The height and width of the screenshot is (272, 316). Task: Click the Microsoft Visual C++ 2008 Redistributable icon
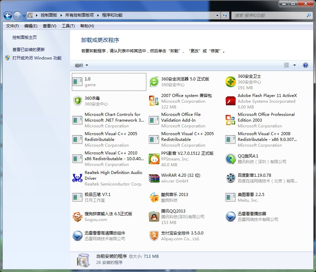click(230, 139)
